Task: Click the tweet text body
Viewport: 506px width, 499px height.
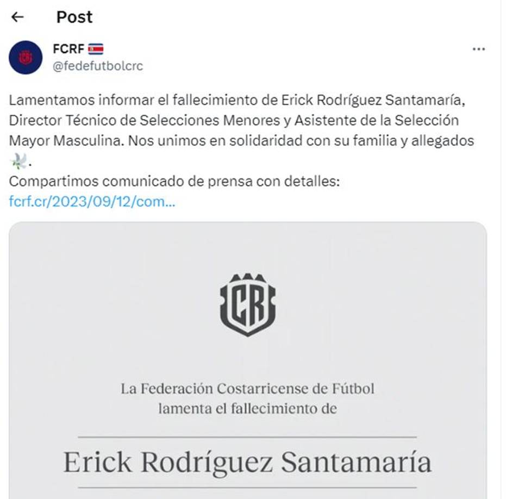Action: coord(239,120)
